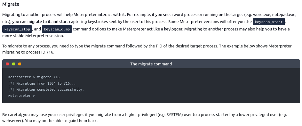Click the keyscan_stop code snippet
Viewport: 302px width, 126px height.
(x=17, y=29)
